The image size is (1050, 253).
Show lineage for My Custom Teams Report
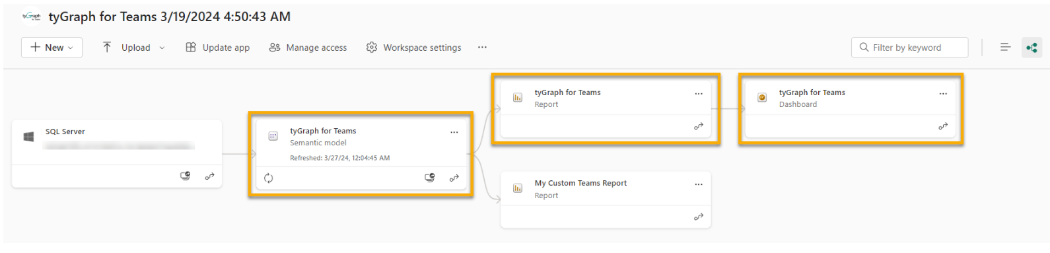click(x=698, y=217)
